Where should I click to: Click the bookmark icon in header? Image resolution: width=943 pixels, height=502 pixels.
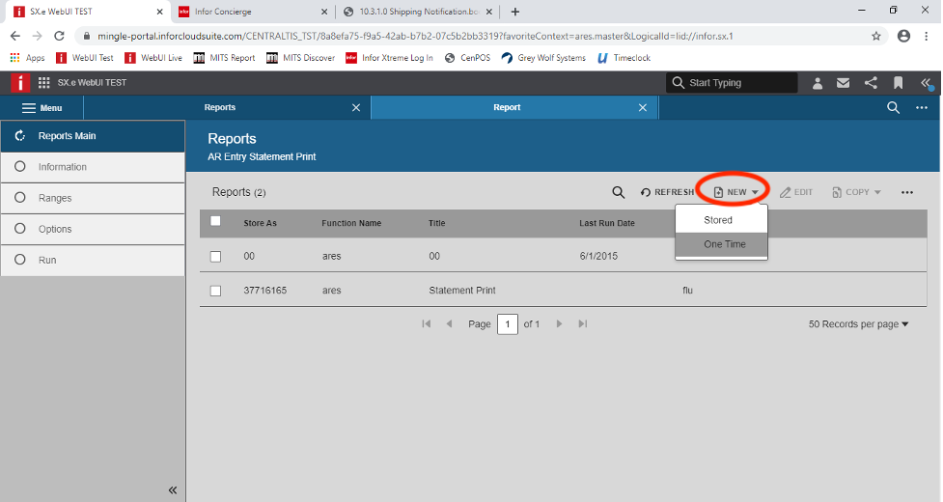(898, 83)
